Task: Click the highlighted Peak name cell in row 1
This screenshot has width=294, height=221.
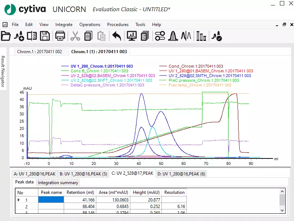Action: pos(51,199)
